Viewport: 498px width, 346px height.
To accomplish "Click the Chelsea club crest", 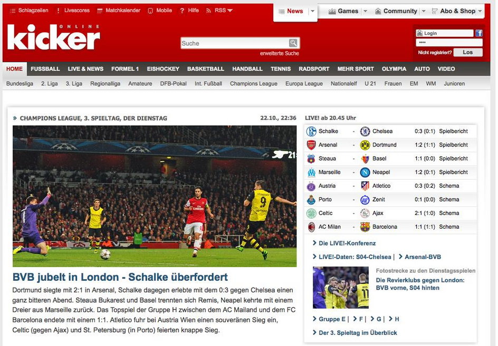I will (x=365, y=131).
